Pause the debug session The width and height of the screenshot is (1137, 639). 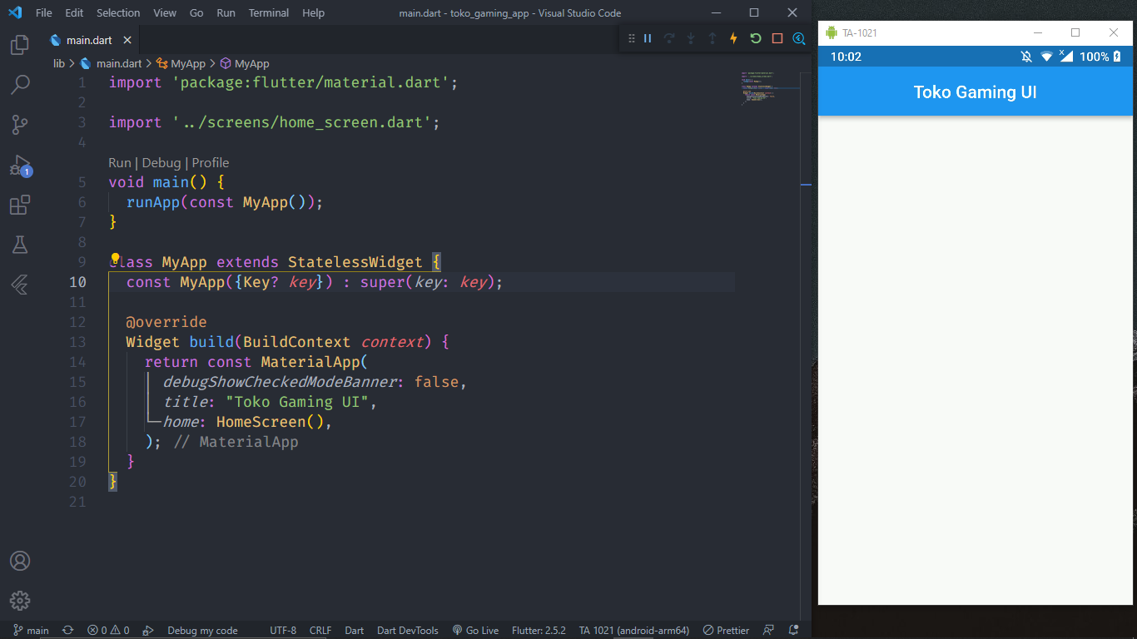[x=648, y=38]
